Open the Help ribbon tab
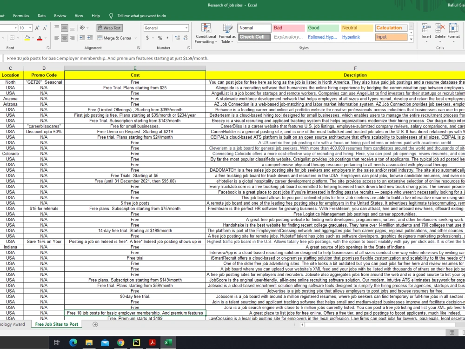The height and width of the screenshot is (349, 465). (x=95, y=16)
